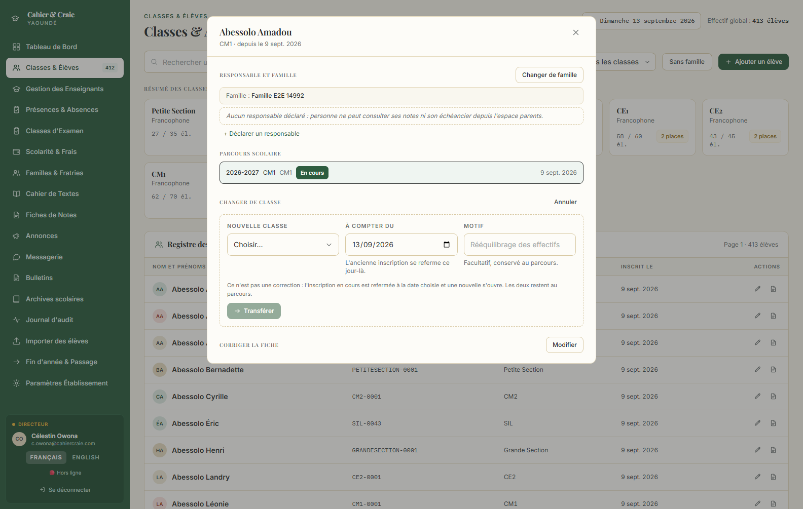Toggle the Sans famille filter
This screenshot has height=509, width=803.
687,62
